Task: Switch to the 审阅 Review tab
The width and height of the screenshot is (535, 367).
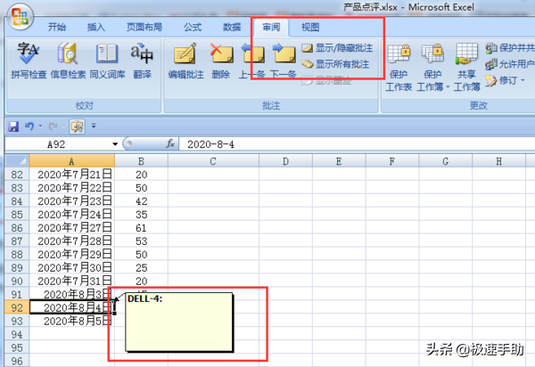Action: tap(271, 28)
